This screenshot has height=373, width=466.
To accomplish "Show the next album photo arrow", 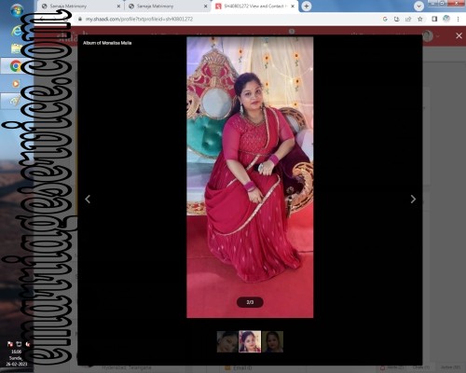I will click(413, 200).
